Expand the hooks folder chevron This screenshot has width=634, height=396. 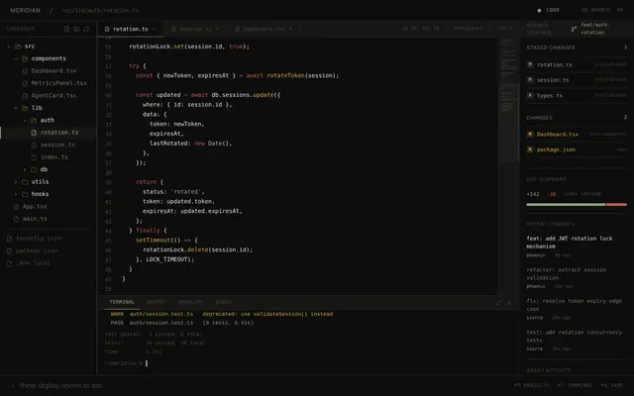(x=16, y=194)
